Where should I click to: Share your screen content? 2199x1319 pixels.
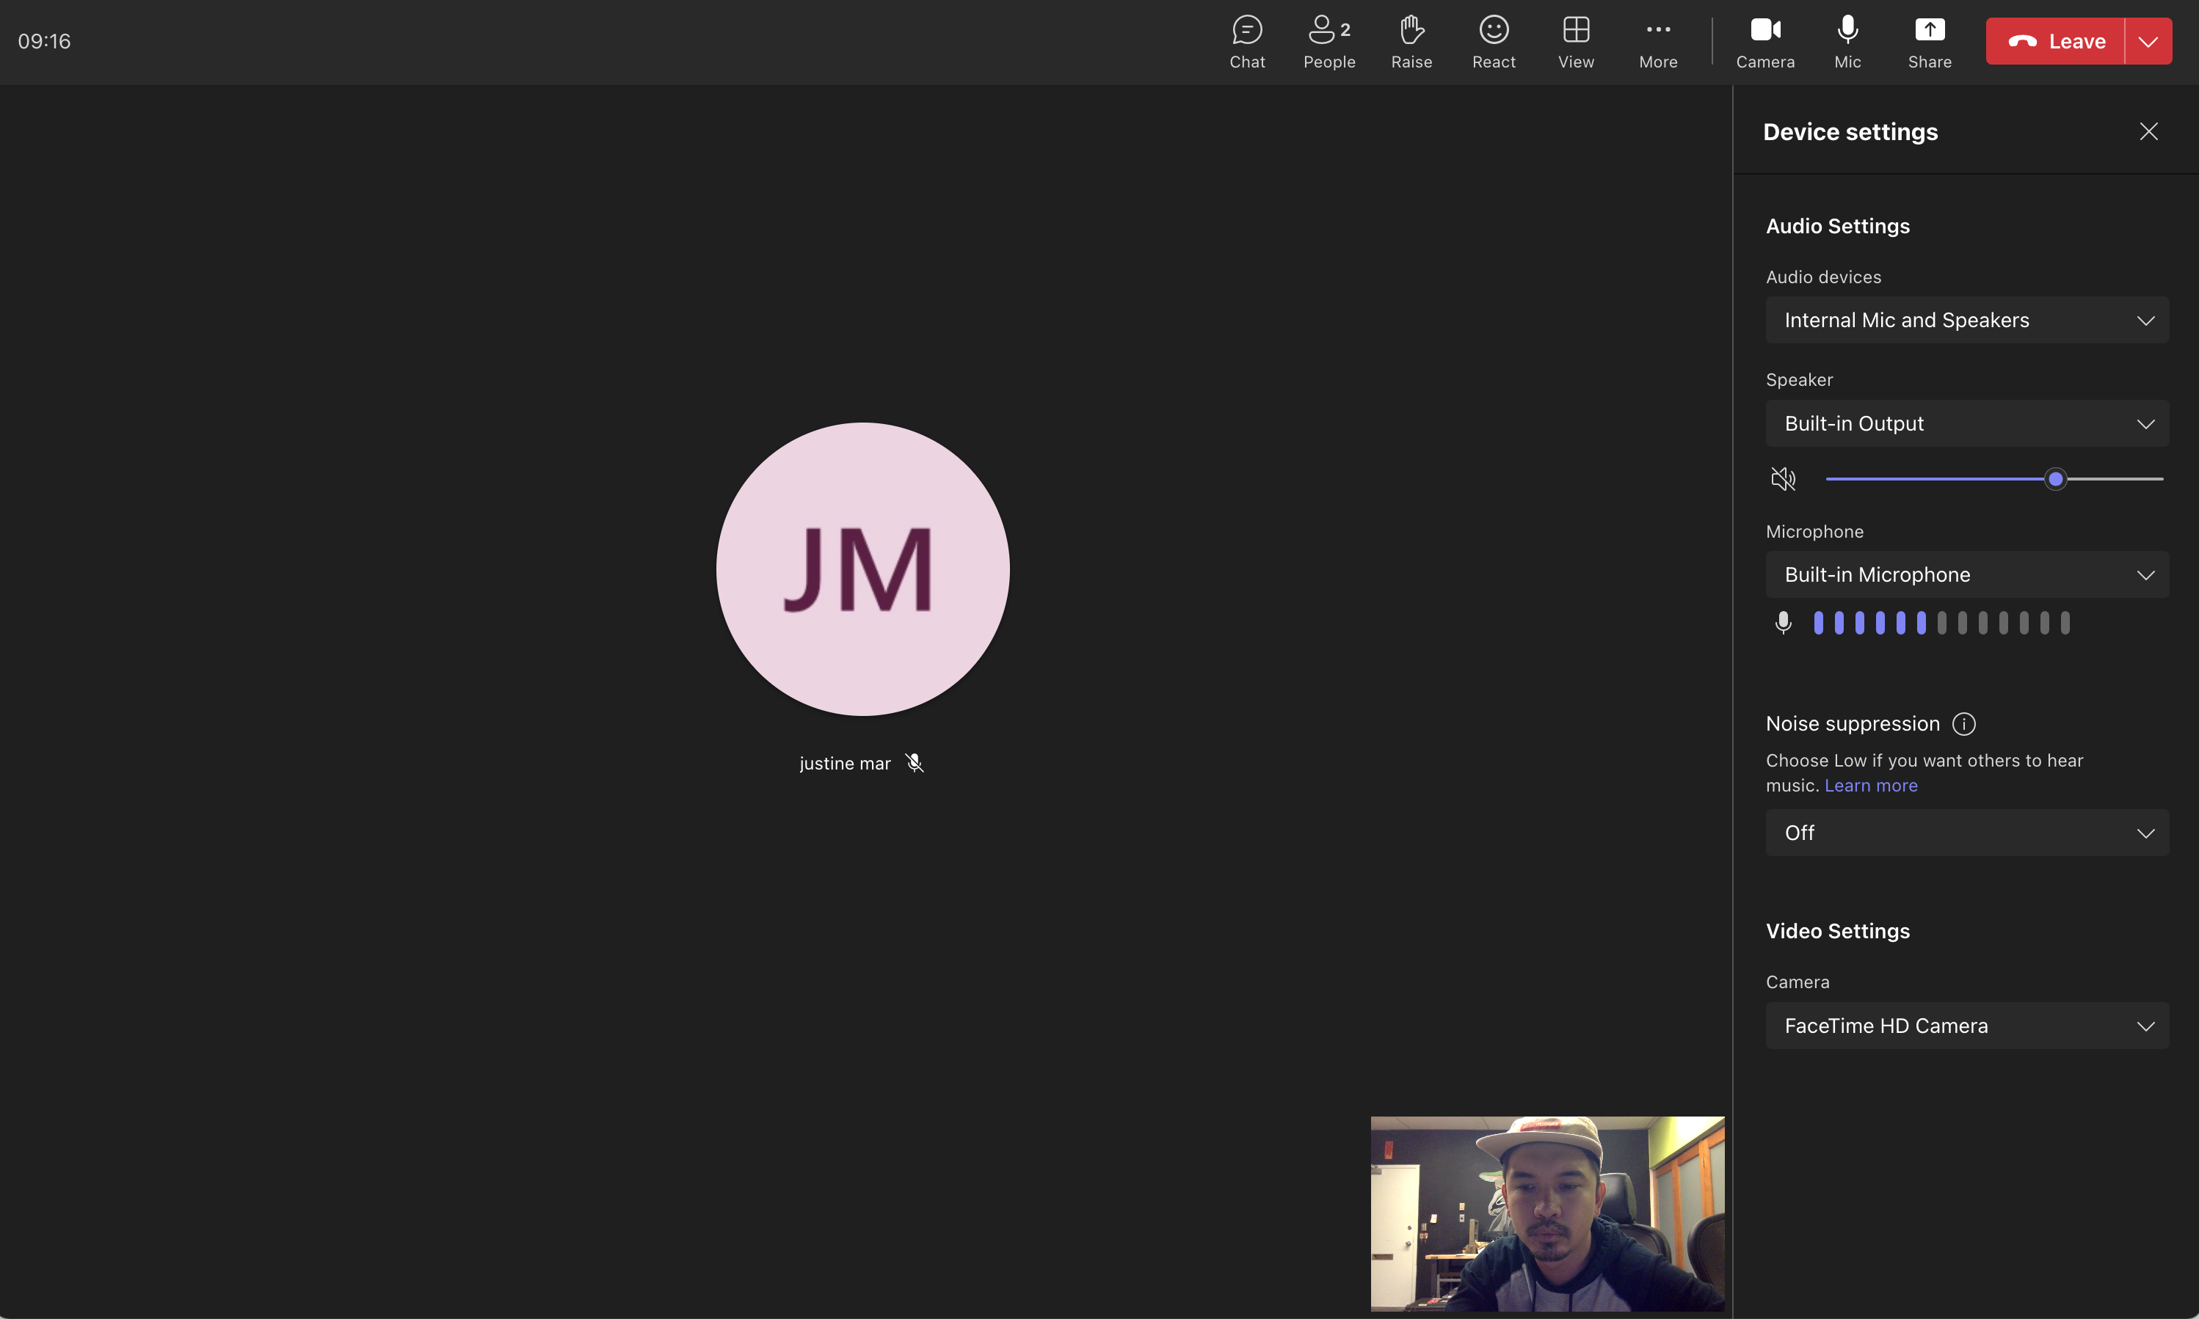click(x=1929, y=41)
